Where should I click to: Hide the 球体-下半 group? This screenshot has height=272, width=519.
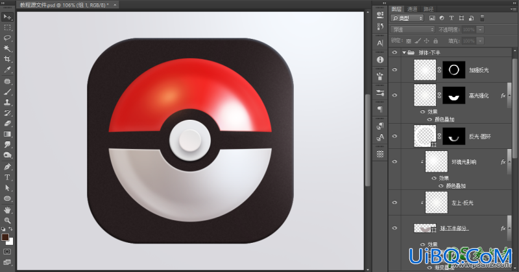(x=394, y=52)
